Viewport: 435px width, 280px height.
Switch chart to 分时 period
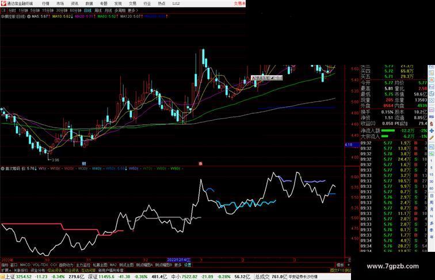click(12, 10)
